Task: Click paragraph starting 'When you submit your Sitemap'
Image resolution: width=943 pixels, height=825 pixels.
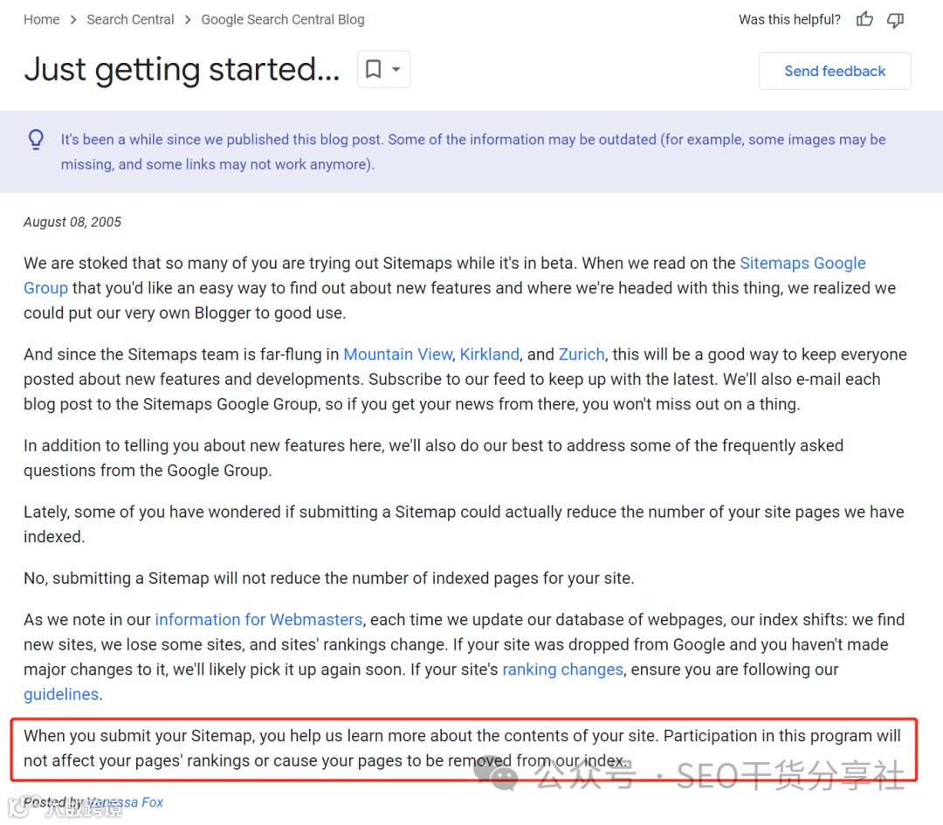Action: click(x=462, y=748)
